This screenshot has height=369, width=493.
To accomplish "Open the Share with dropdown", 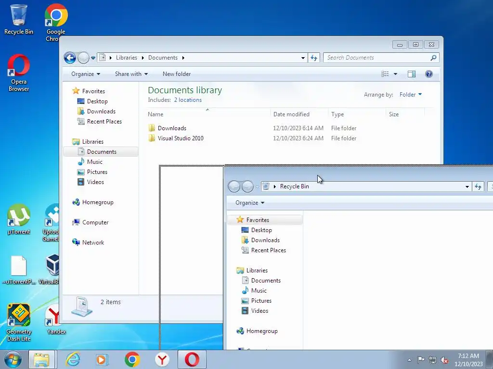I will [131, 74].
